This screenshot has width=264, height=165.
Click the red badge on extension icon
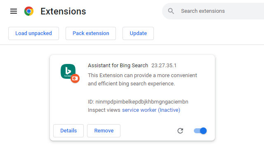(x=75, y=78)
